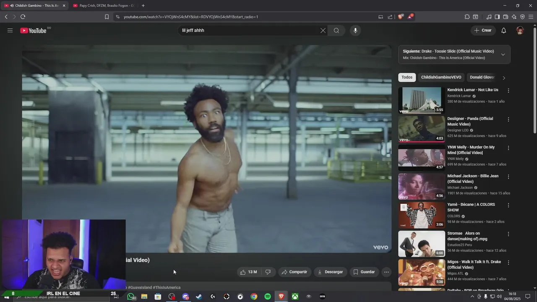Open Stromae Alors on danse thumbnail
This screenshot has width=537, height=302.
click(x=421, y=244)
